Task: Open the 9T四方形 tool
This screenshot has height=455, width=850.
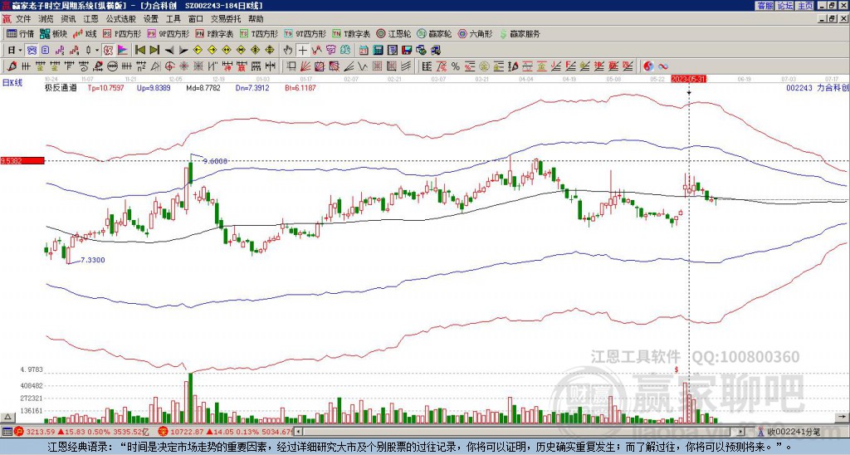Action: tap(305, 33)
